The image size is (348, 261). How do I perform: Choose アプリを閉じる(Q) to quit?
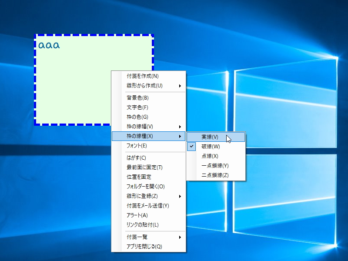click(148, 247)
